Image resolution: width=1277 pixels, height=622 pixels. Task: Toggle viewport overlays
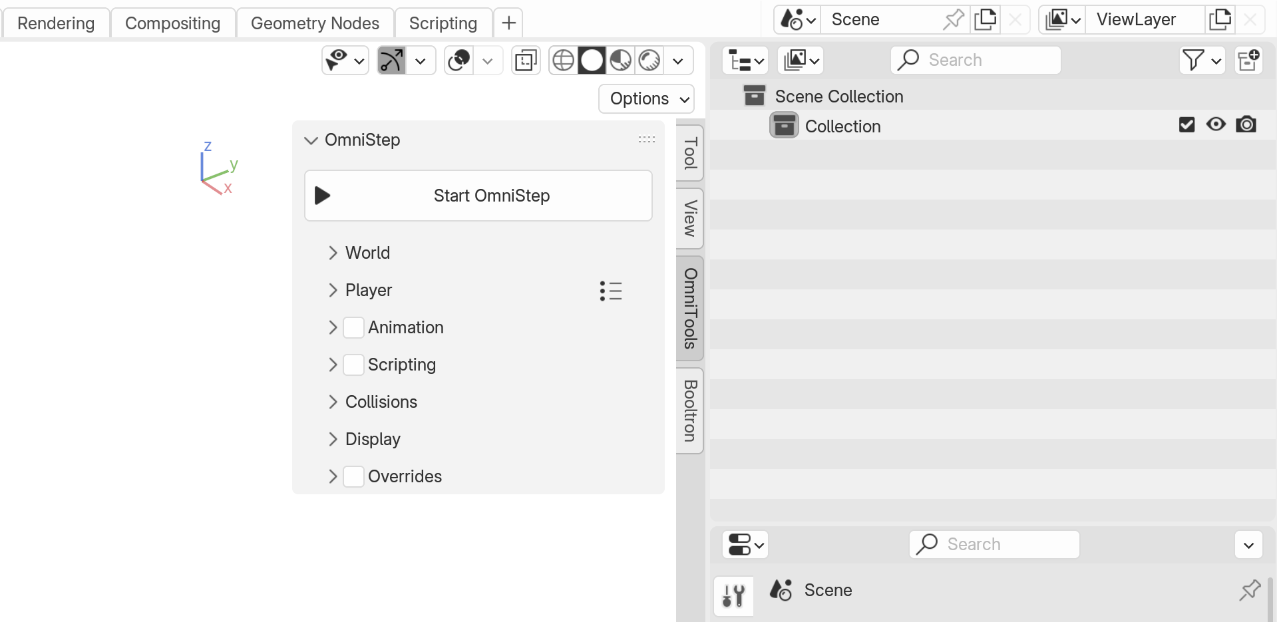[x=458, y=61]
